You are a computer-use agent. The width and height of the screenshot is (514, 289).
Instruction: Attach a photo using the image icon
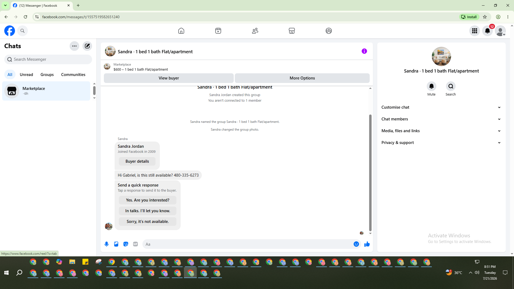[116, 244]
